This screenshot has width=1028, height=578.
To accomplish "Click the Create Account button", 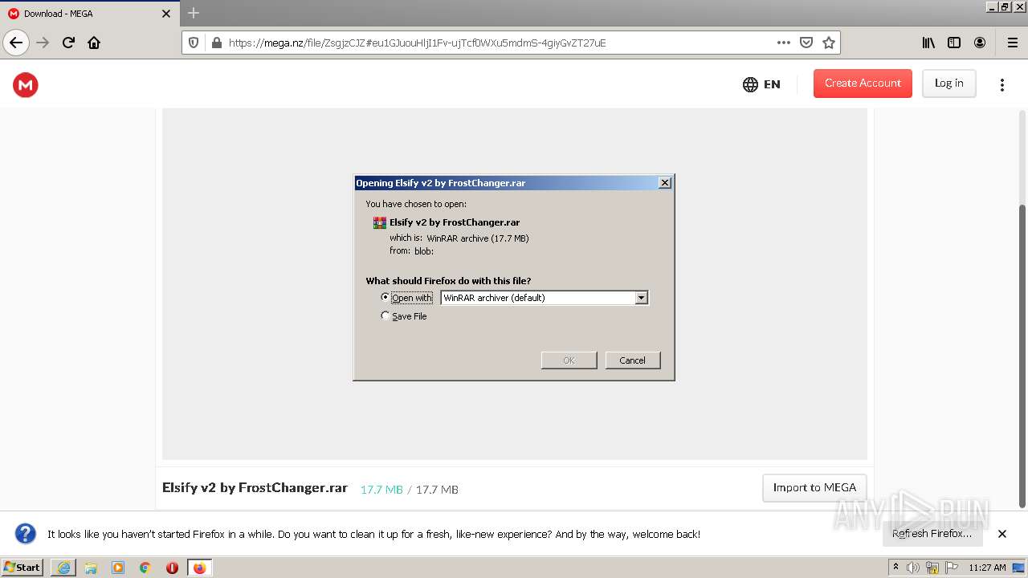I will coord(863,83).
